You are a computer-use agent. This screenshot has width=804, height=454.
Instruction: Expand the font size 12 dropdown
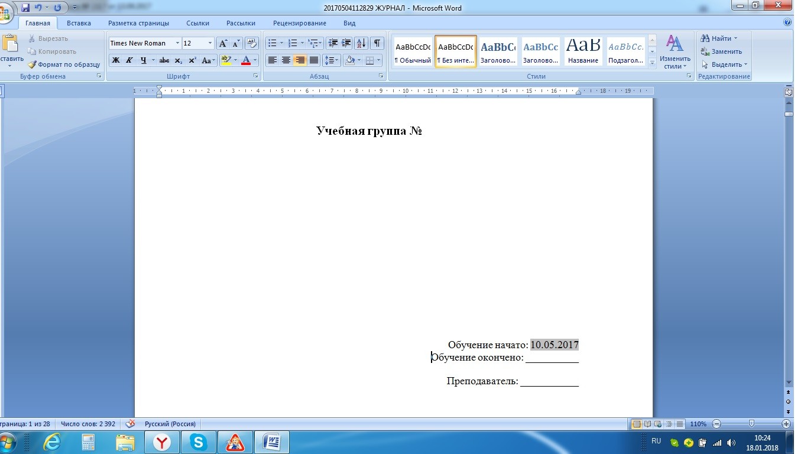[x=210, y=43]
